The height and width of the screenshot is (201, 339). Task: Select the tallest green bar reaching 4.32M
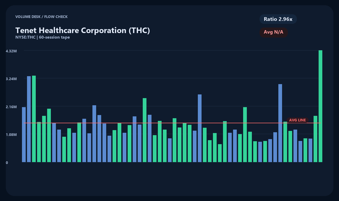pos(320,106)
